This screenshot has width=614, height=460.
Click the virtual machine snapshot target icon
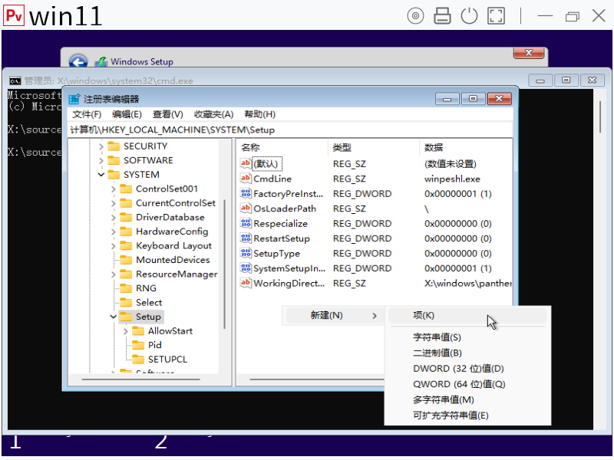coord(415,16)
